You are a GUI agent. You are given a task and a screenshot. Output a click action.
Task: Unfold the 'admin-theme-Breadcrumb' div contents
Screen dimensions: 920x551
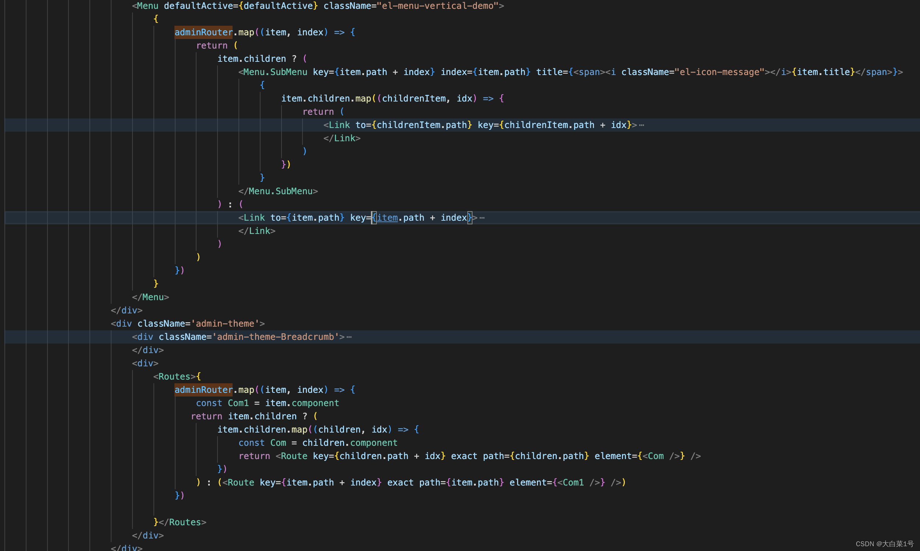[x=349, y=337]
